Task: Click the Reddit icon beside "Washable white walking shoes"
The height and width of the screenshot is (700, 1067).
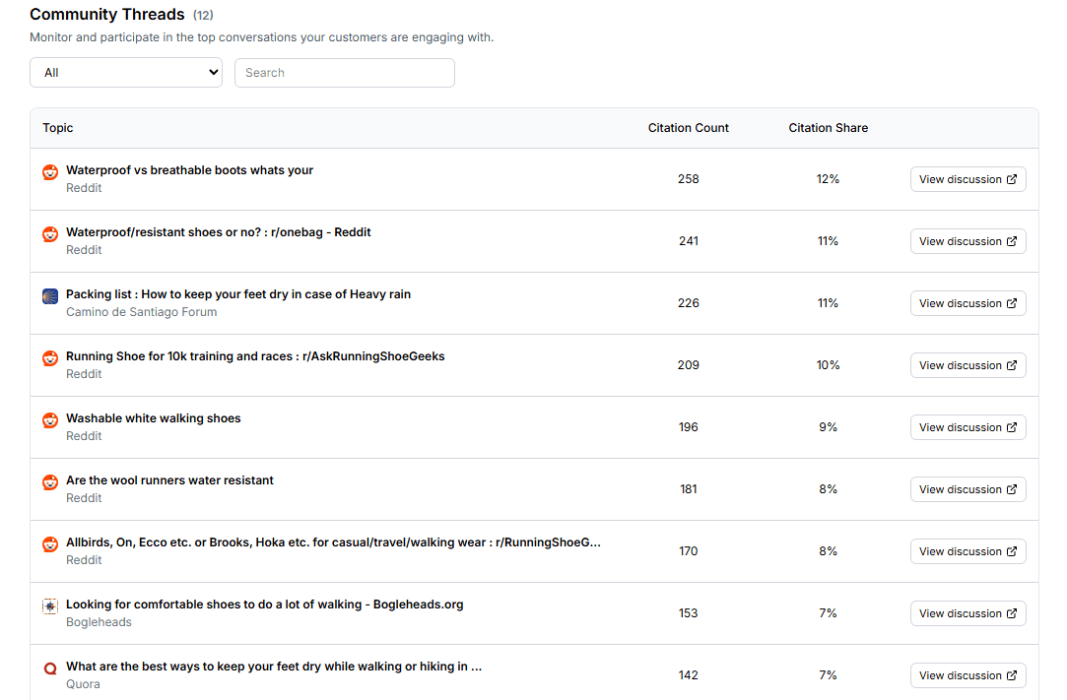Action: [x=49, y=419]
